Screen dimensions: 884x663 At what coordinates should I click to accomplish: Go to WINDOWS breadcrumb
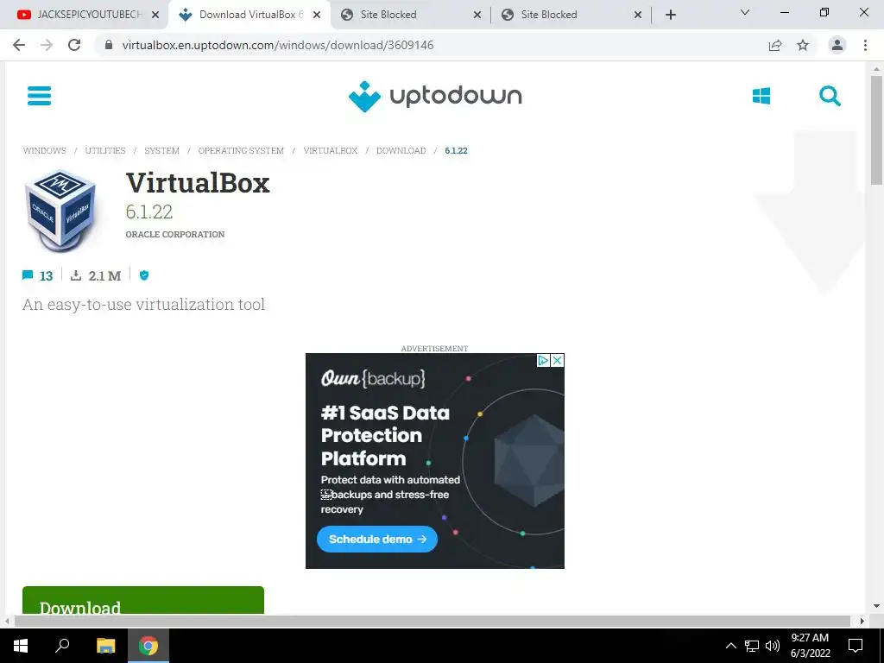point(45,150)
